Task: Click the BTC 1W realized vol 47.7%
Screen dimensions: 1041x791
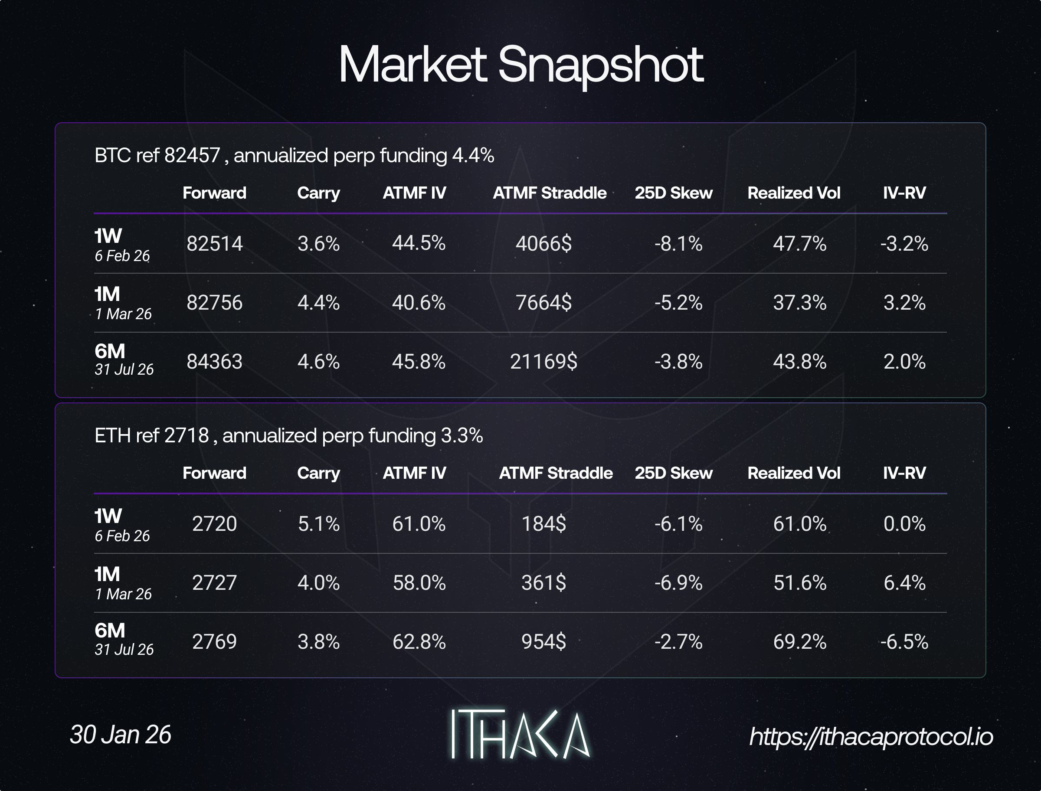Action: (x=799, y=244)
